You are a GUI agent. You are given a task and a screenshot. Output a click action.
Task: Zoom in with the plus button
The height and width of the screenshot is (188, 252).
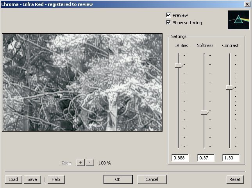[80, 163]
